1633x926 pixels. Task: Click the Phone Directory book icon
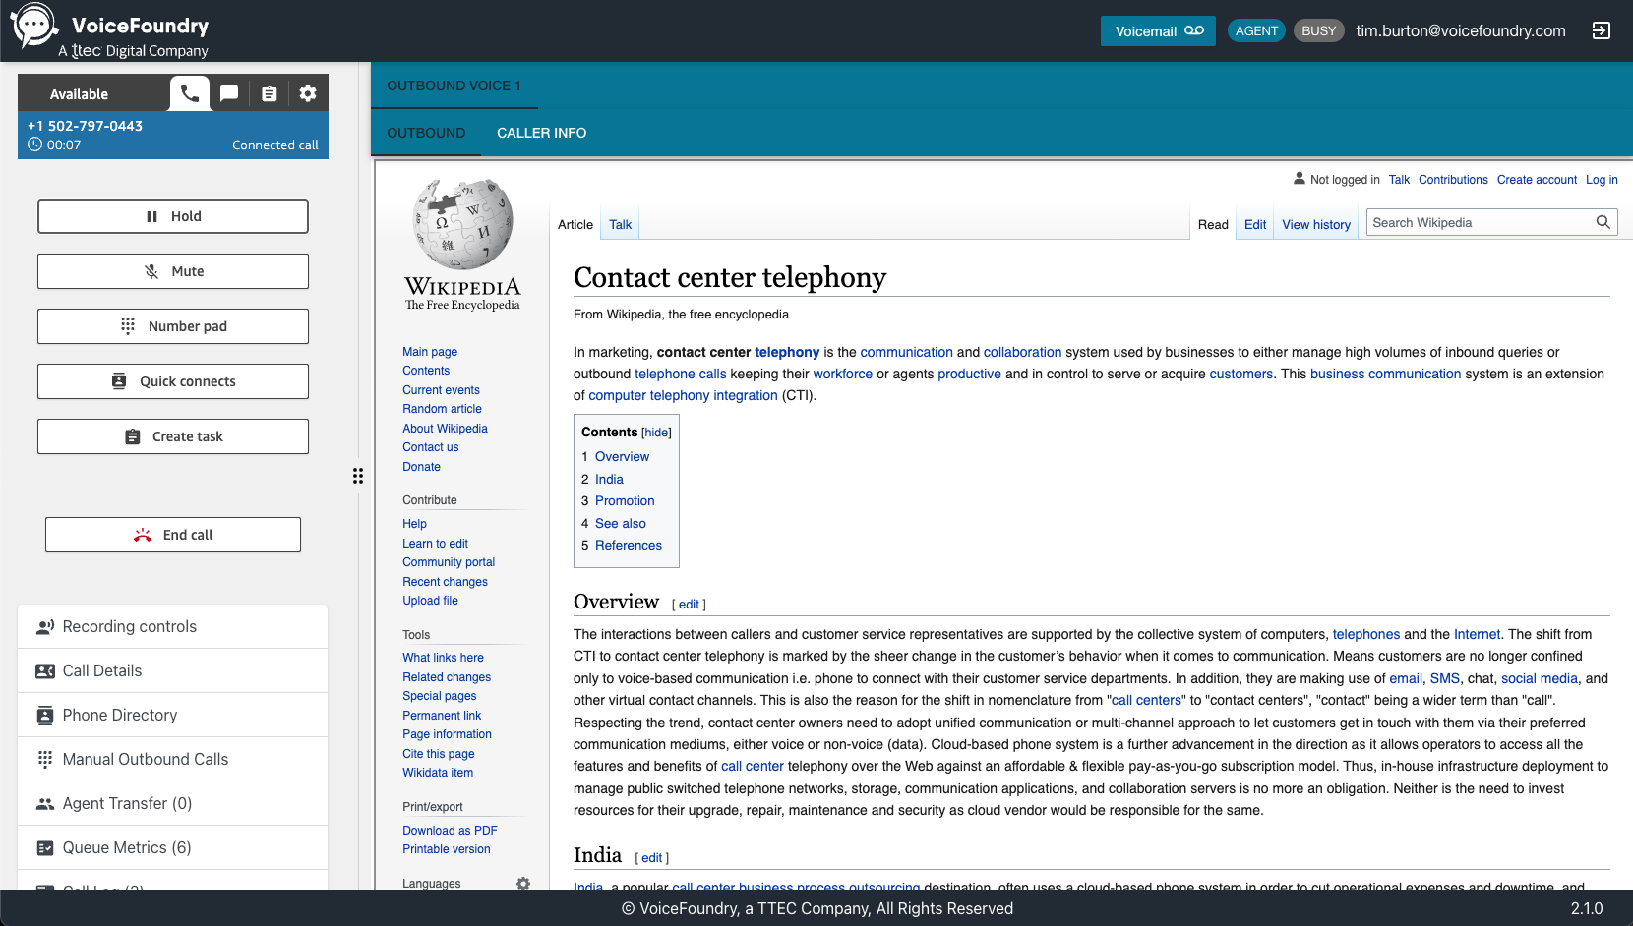coord(45,716)
